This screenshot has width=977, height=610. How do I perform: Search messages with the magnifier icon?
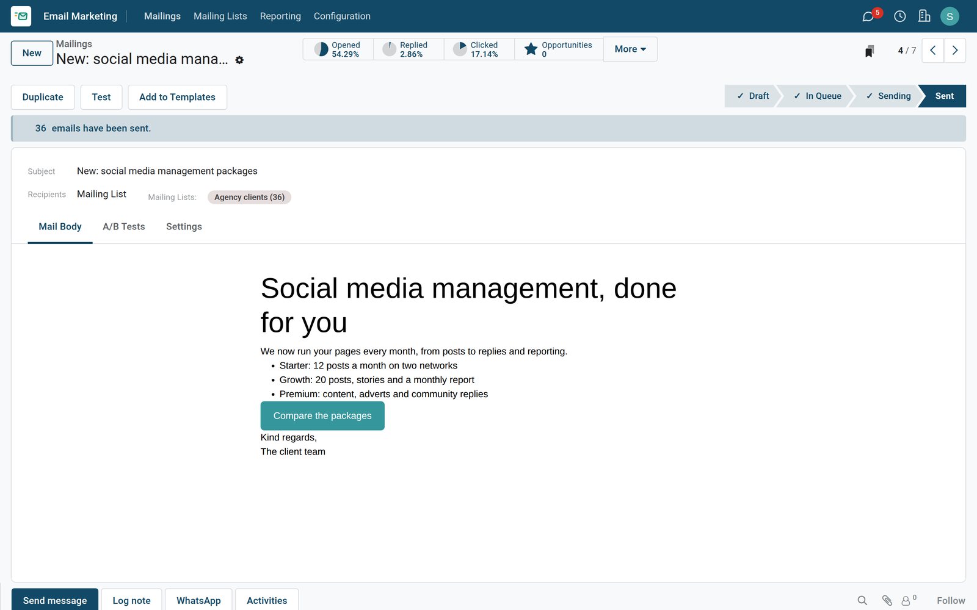[x=862, y=601]
